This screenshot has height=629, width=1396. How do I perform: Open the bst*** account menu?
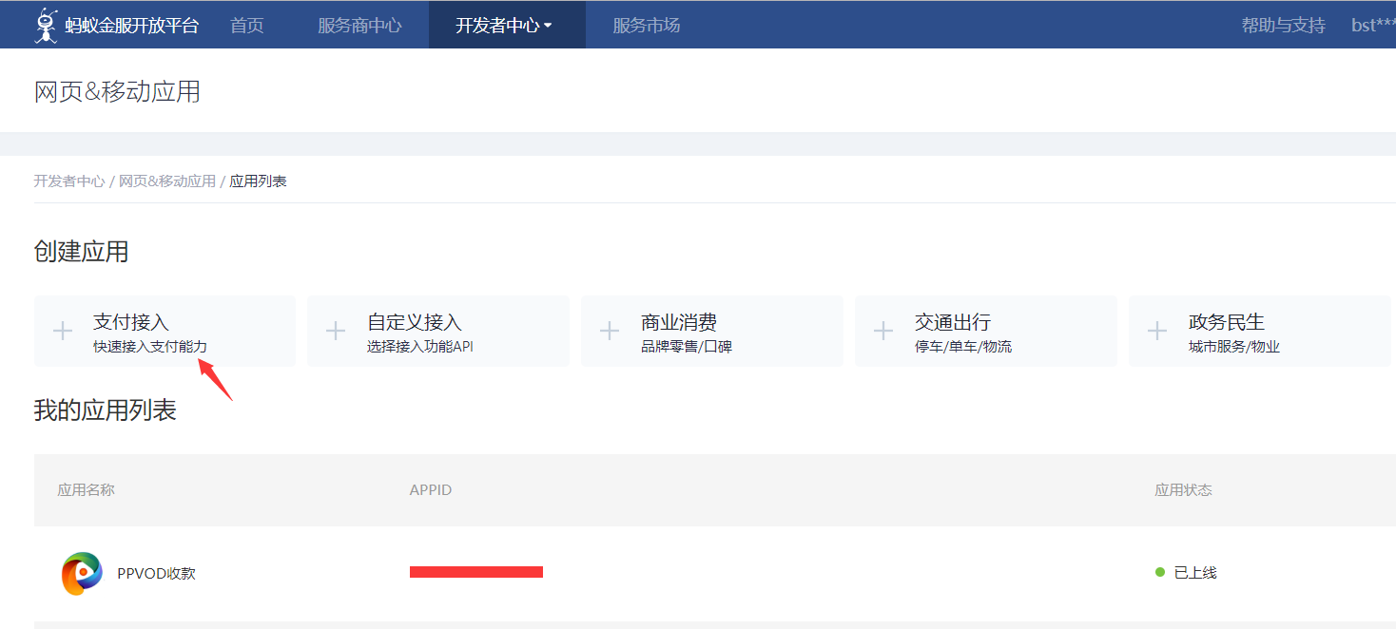(x=1373, y=26)
